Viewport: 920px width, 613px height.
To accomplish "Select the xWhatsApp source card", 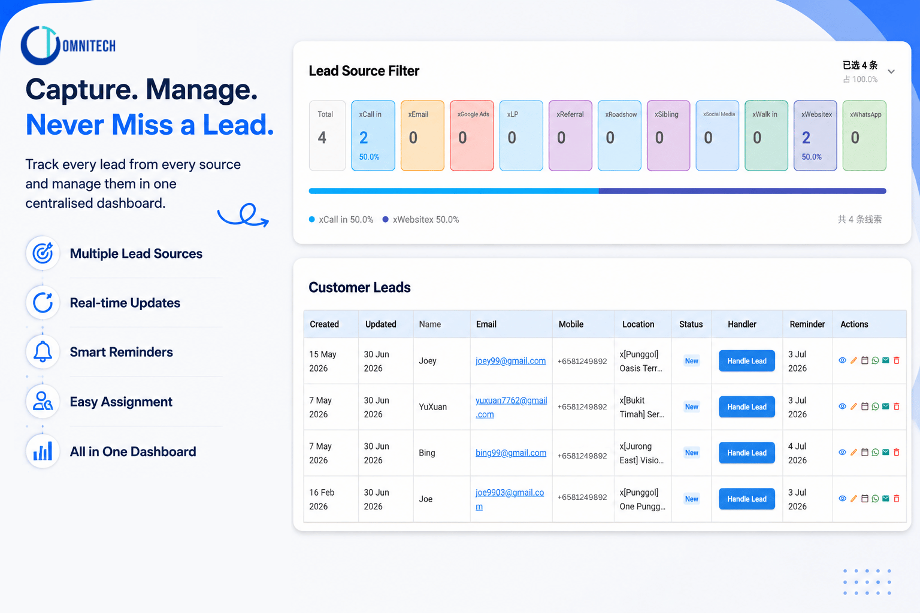I will (x=865, y=135).
